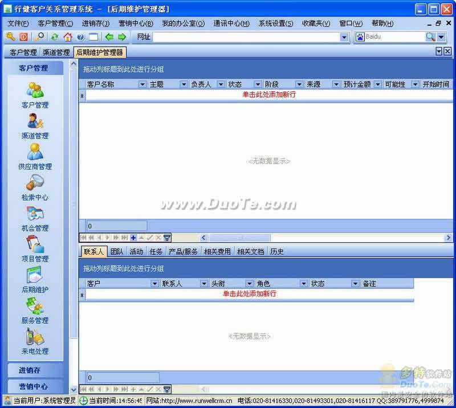Open the 文件(F) menu
Screen dimensions: 456x408
18,23
